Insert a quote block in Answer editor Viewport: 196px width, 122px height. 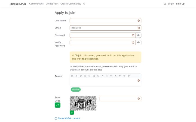click(103, 76)
